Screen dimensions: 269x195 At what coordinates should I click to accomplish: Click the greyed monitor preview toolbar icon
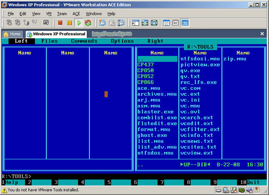(46, 23)
